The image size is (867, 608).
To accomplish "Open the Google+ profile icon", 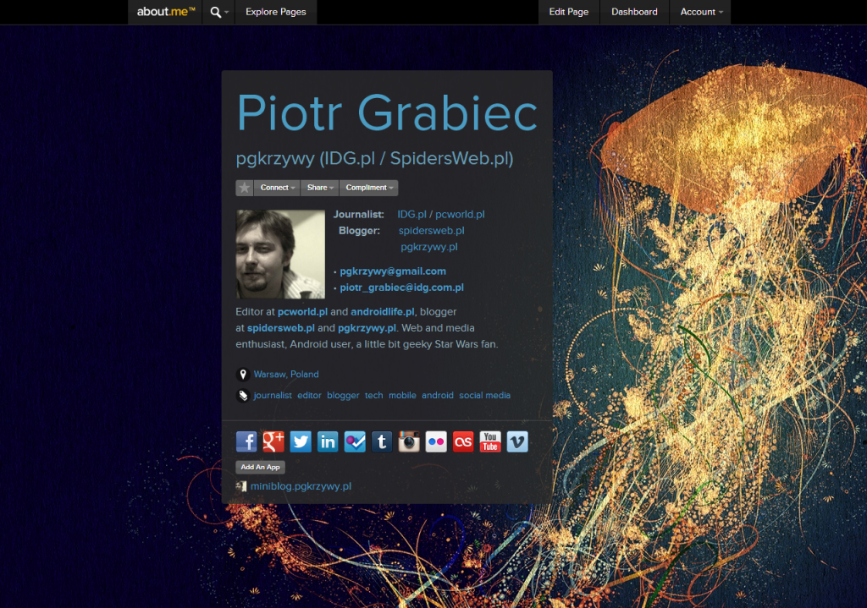I will click(x=273, y=441).
